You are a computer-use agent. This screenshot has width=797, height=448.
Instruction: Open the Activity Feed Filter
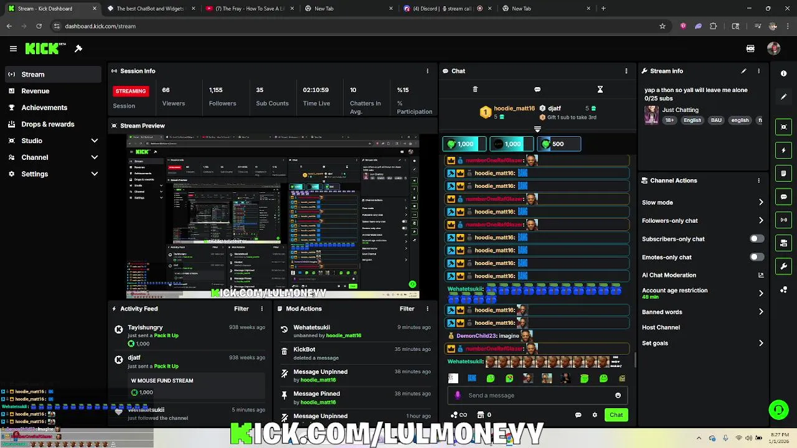point(242,309)
